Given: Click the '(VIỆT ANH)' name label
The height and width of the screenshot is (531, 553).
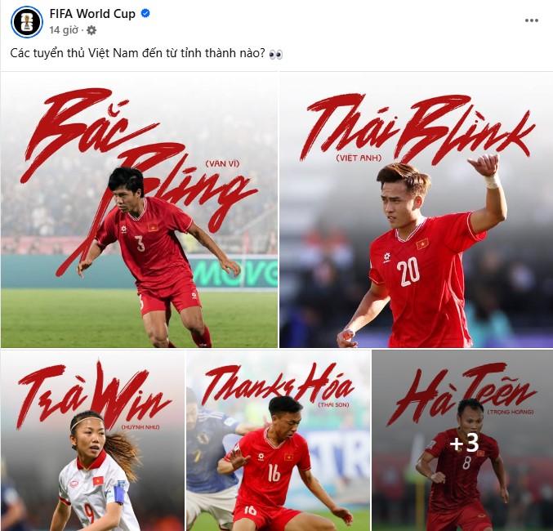Looking at the screenshot, I should (x=359, y=158).
